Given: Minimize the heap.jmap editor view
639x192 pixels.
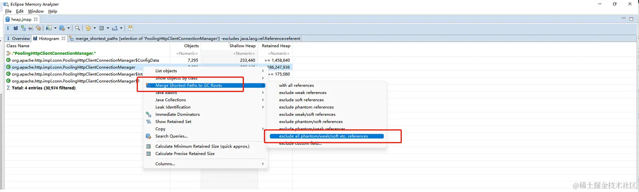Looking at the screenshot, I should (623, 18).
